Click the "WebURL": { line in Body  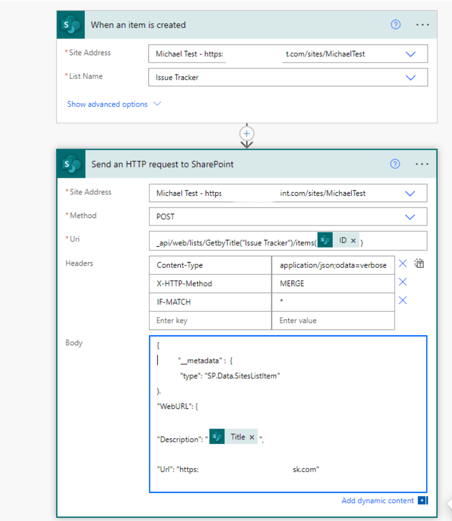177,406
